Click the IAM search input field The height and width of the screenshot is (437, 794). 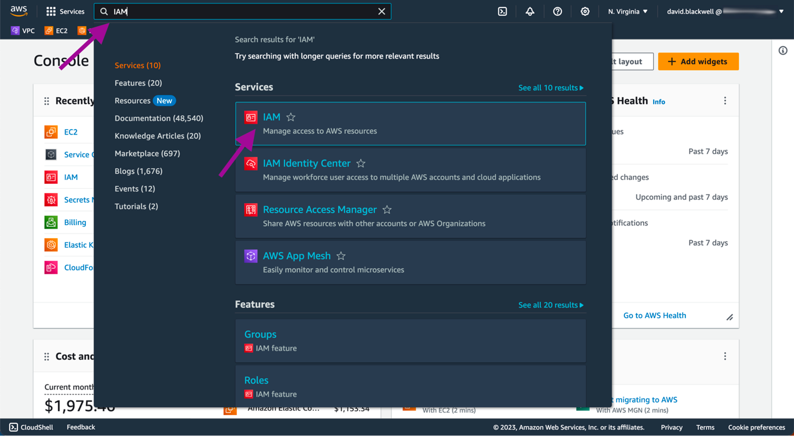point(242,11)
